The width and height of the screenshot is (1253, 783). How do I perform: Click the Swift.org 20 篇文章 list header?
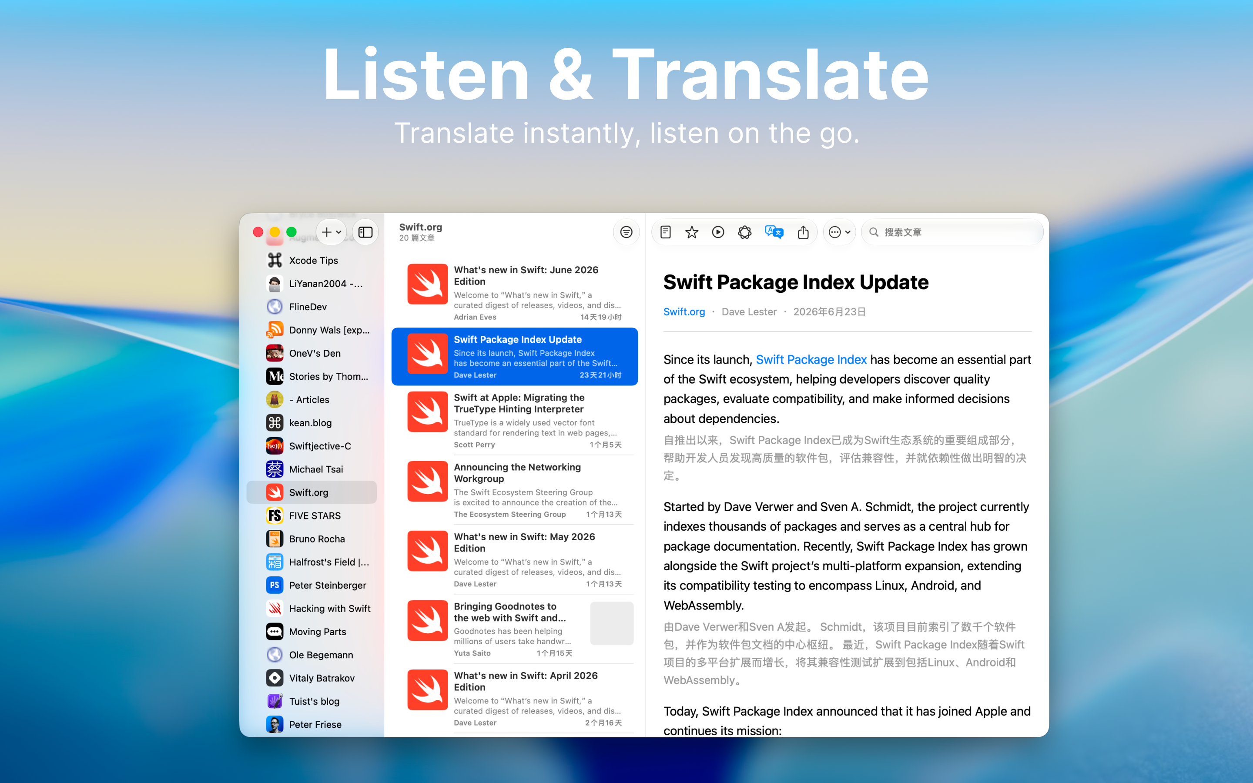click(420, 232)
